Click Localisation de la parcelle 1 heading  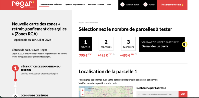[x=108, y=72]
